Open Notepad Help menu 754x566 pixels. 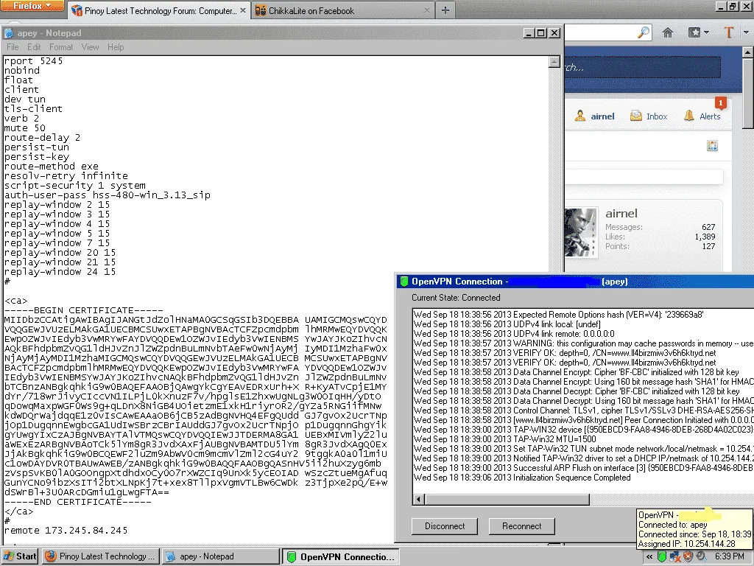point(116,47)
